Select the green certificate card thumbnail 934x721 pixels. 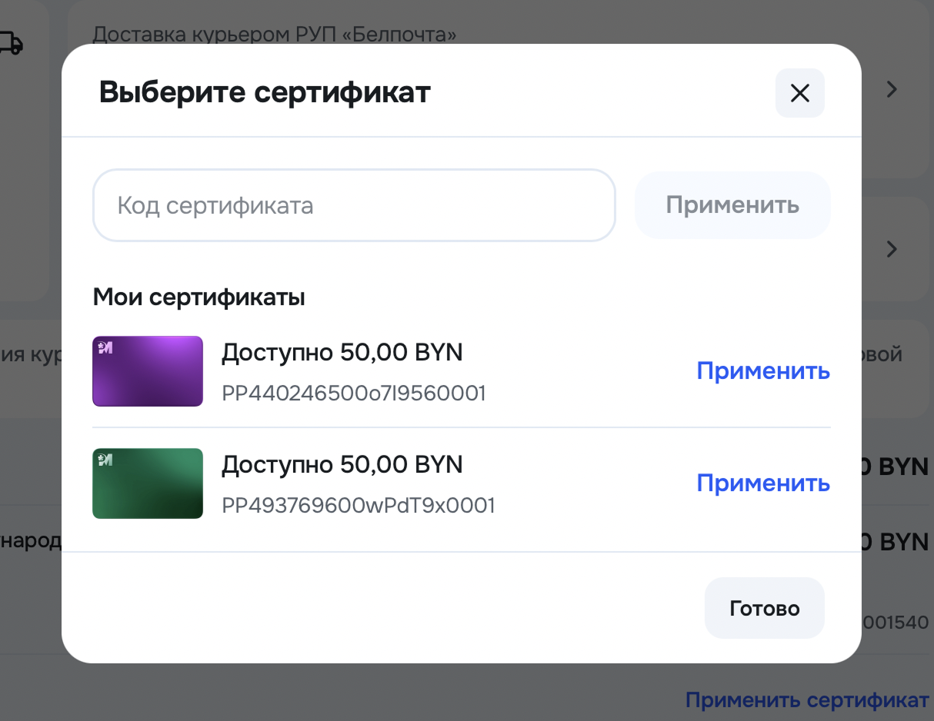click(x=148, y=483)
